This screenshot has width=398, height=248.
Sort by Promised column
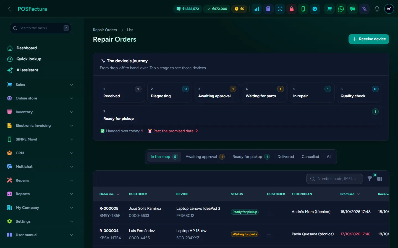pos(350,194)
